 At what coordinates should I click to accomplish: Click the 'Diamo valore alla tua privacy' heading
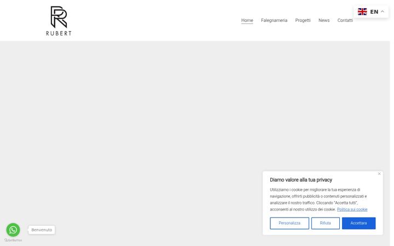(x=301, y=180)
